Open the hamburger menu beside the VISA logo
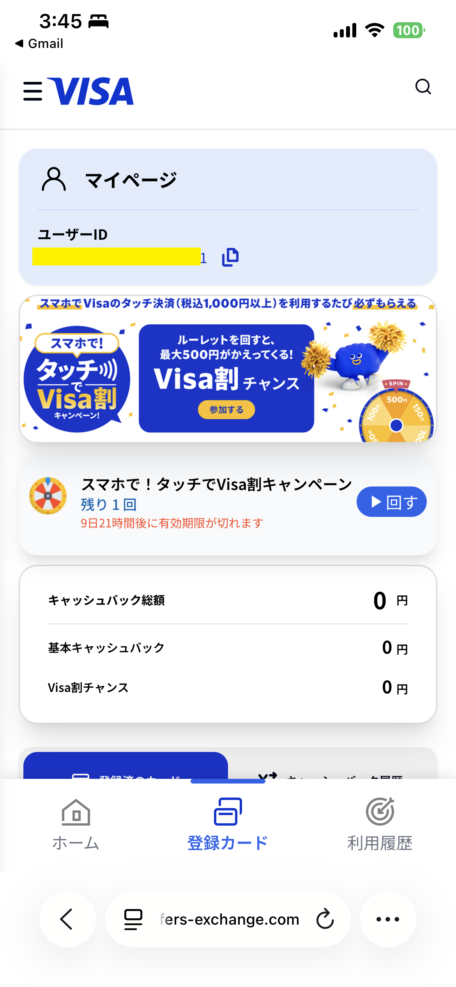 33,91
